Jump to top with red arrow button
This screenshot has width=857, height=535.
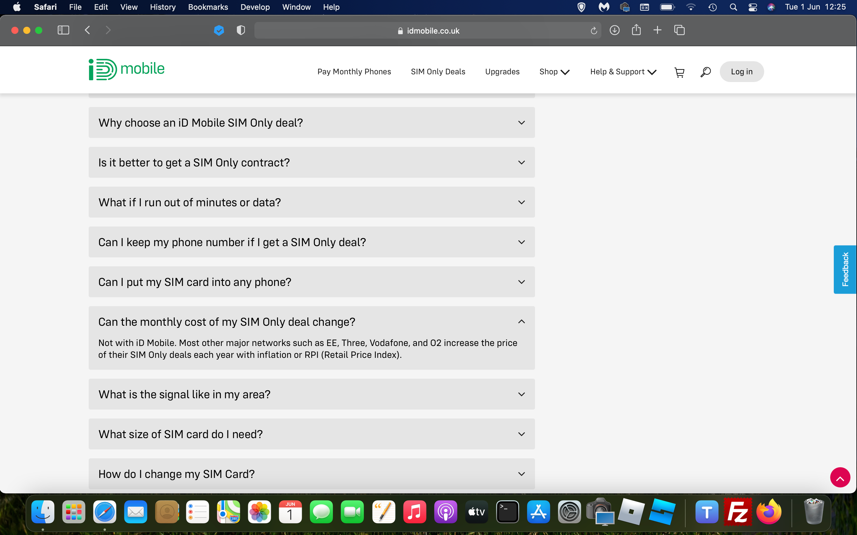840,477
